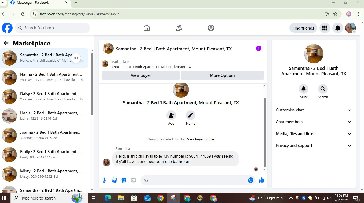The height and width of the screenshot is (203, 364).
Task: Choose a GIF
Action: click(x=133, y=180)
